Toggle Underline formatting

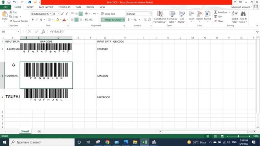(41, 20)
